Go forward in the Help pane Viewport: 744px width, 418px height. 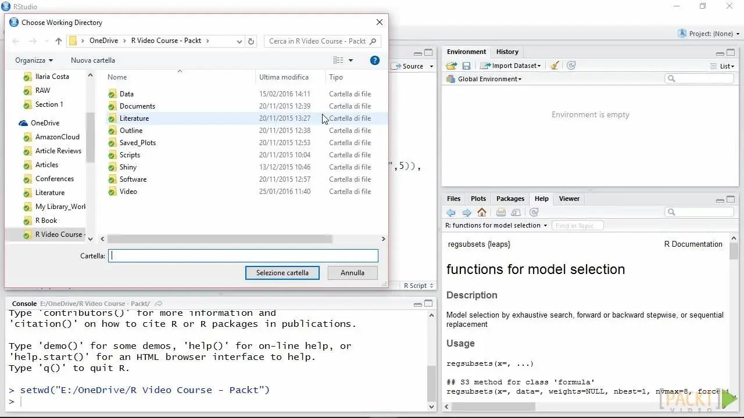point(466,212)
